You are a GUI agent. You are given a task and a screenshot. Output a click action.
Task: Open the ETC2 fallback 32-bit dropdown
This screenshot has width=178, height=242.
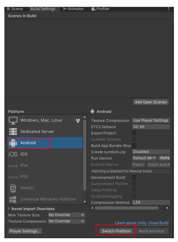(x=151, y=127)
